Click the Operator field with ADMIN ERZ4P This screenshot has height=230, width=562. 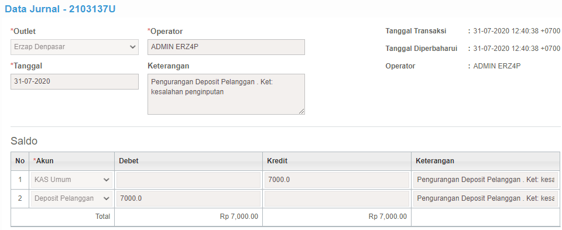tap(226, 47)
